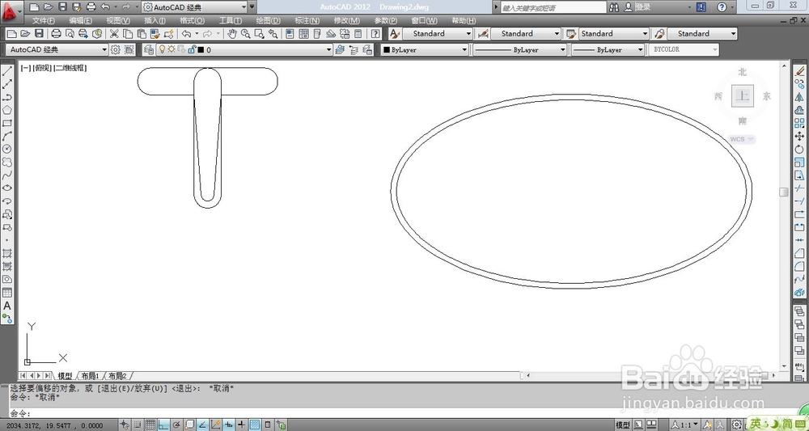Select the Arc draw tool
Screen dimensions: 809x431
(x=7, y=136)
